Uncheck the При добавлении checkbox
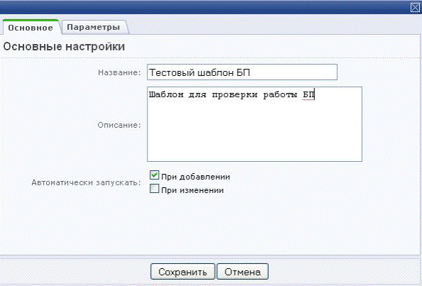422x286 pixels. coord(154,175)
